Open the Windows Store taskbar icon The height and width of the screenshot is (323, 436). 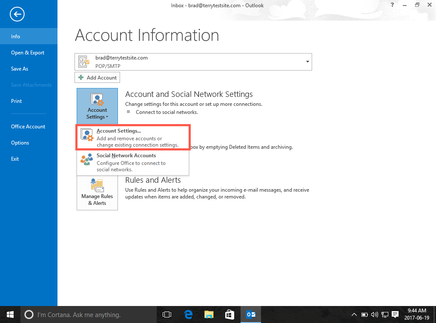229,314
